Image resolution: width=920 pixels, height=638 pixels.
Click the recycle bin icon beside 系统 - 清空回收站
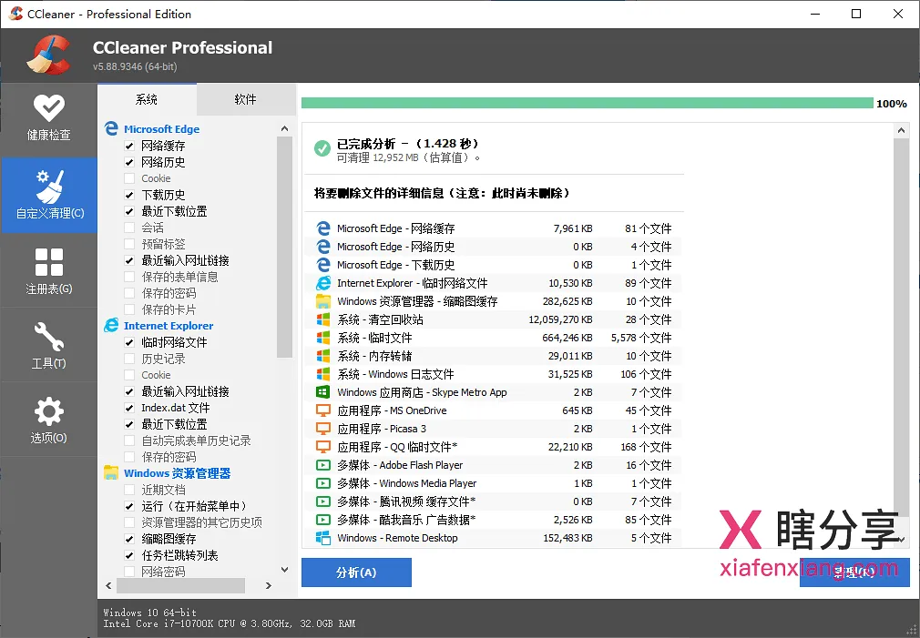pos(323,319)
